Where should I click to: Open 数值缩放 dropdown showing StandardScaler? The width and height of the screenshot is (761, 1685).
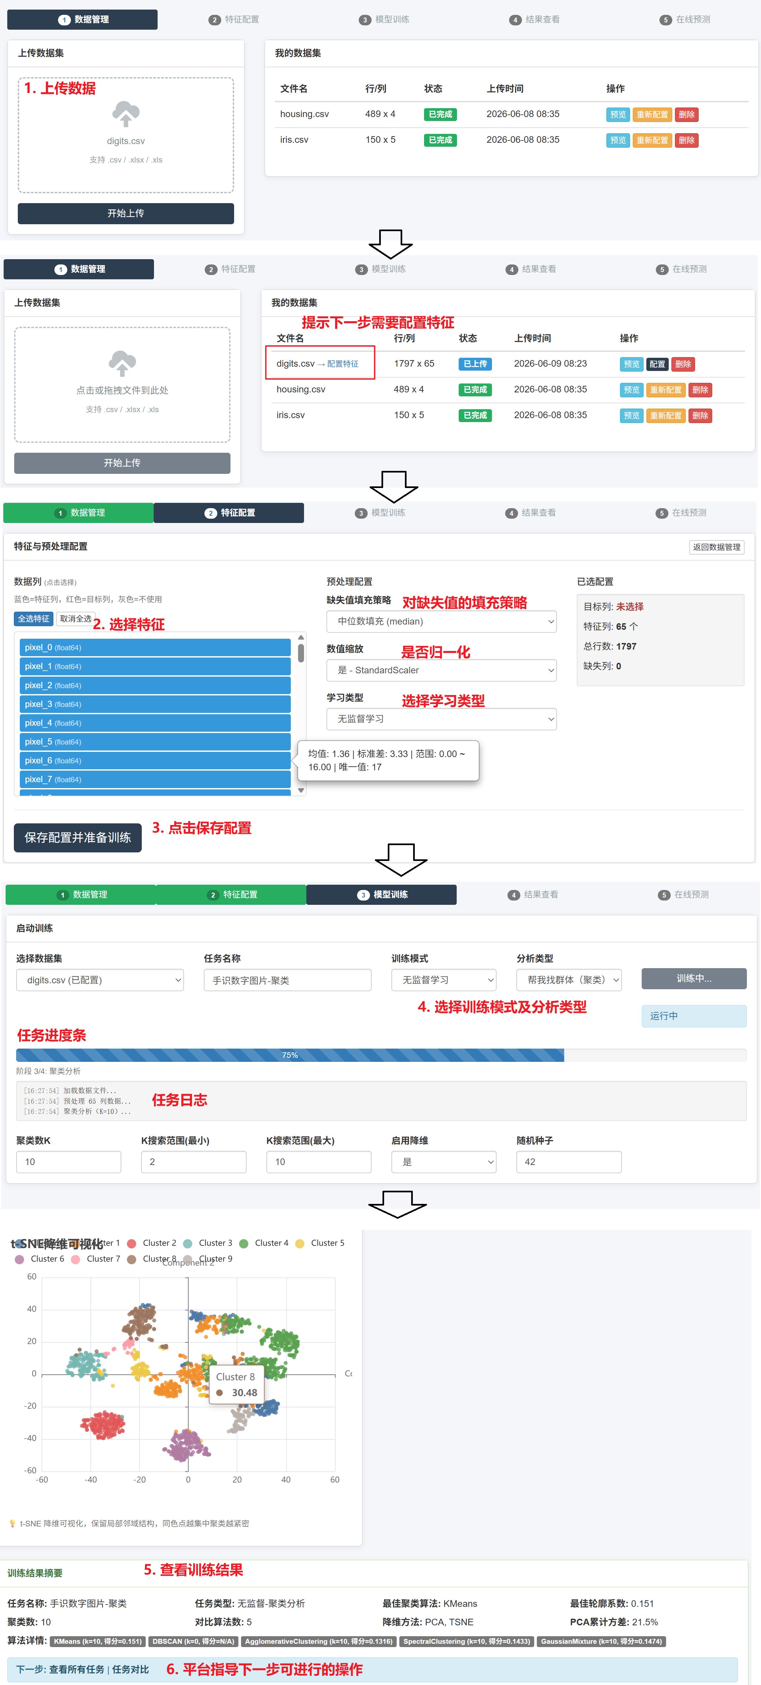441,670
